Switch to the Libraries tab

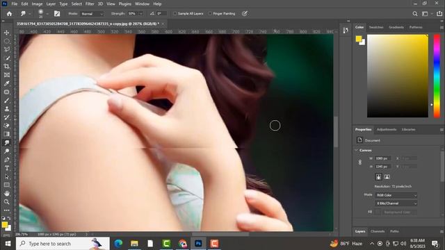[x=408, y=130]
